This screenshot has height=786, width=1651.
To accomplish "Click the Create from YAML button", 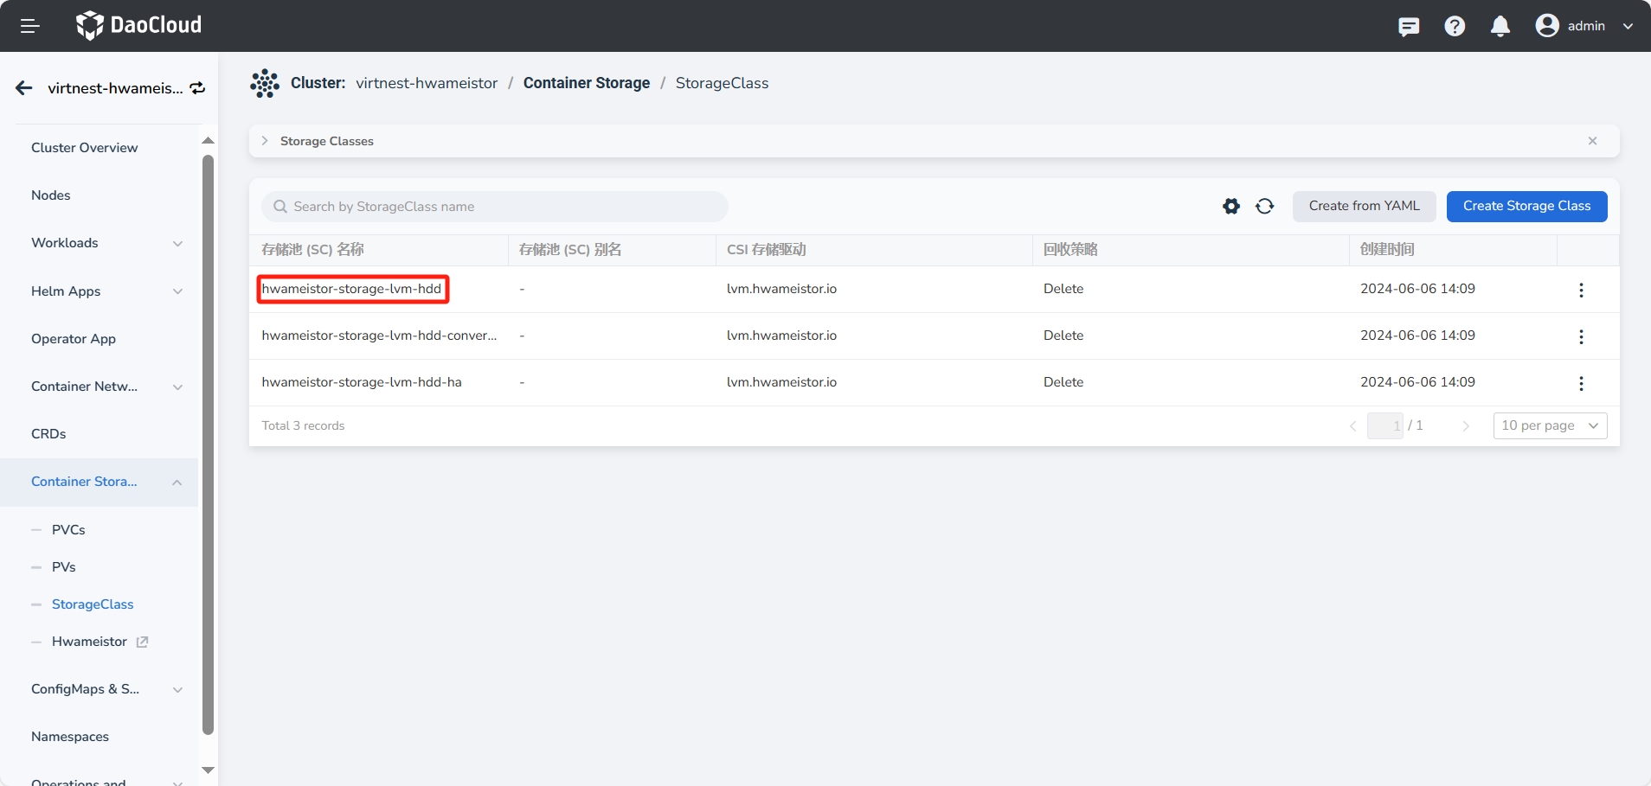I will [1364, 206].
